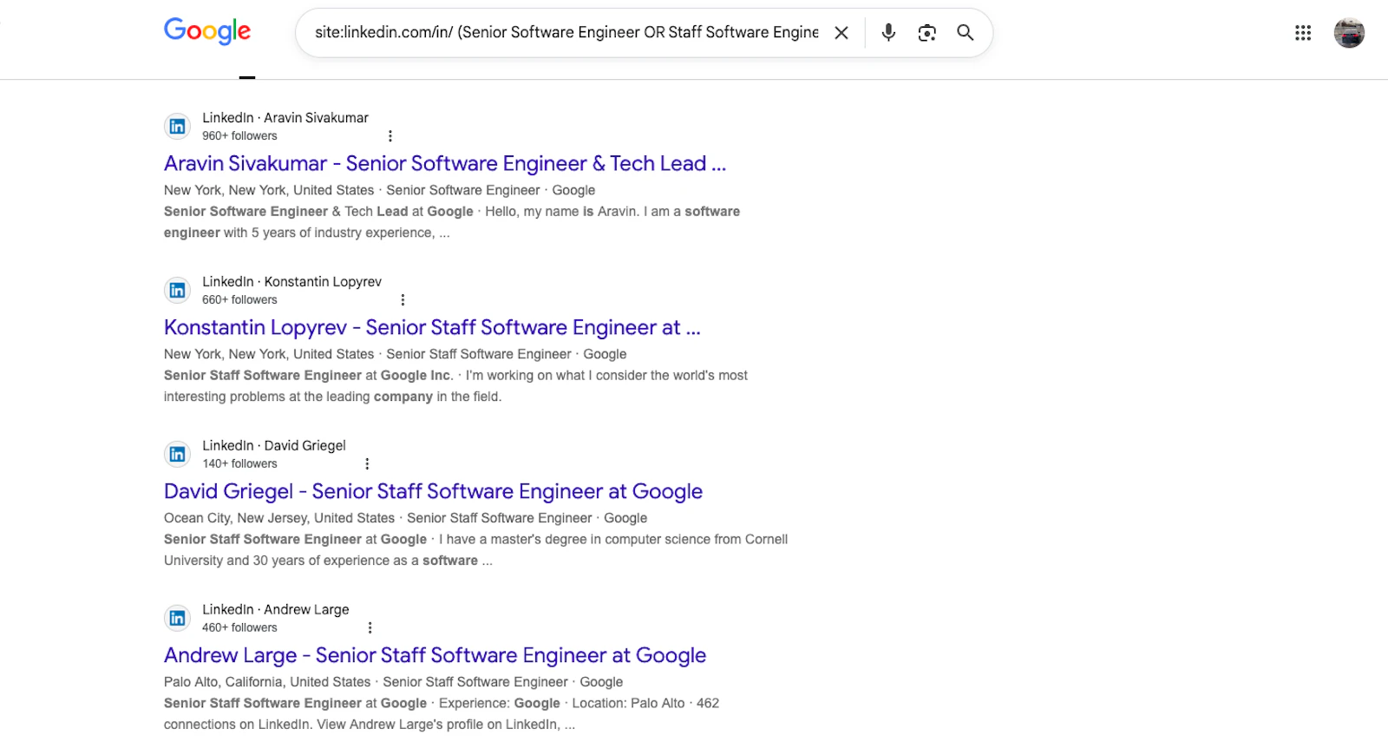
Task: Click snippet 'University and 30 years of experience'
Action: click(276, 561)
